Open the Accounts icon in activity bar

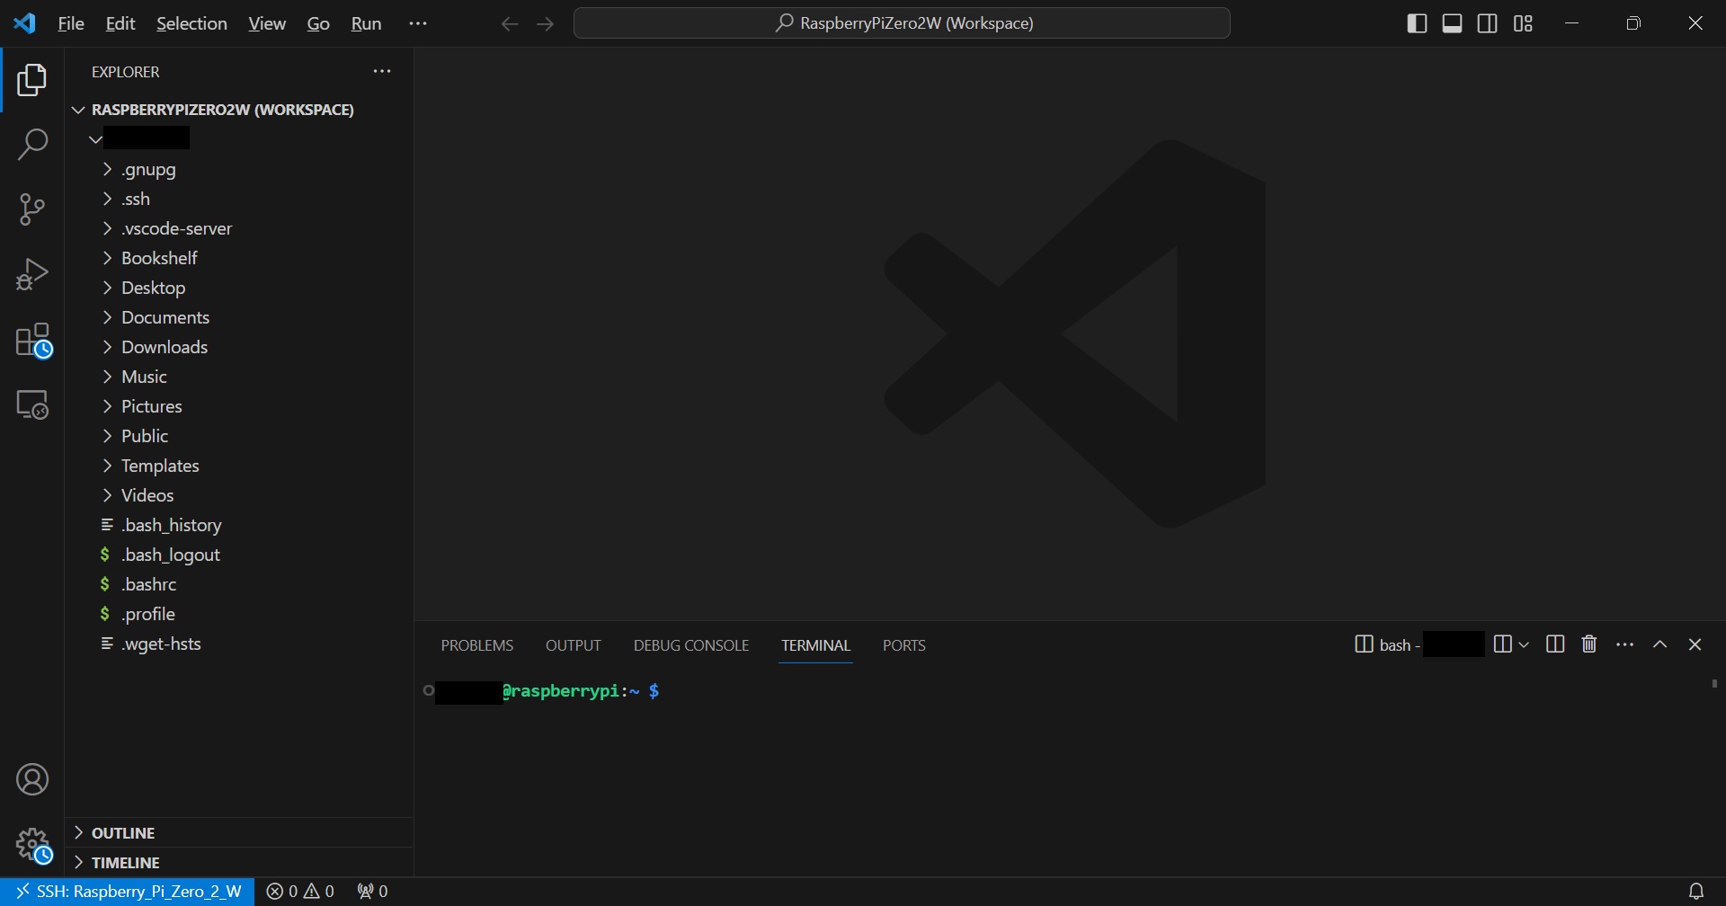click(32, 778)
